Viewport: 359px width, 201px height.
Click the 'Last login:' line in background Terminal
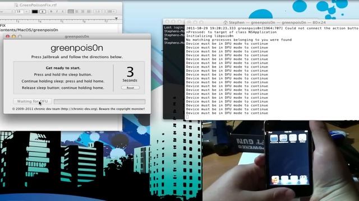coord(174,27)
